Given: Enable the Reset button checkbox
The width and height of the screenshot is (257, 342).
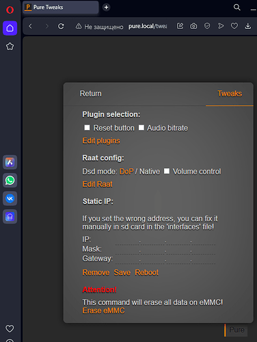Looking at the screenshot, I should click(87, 127).
